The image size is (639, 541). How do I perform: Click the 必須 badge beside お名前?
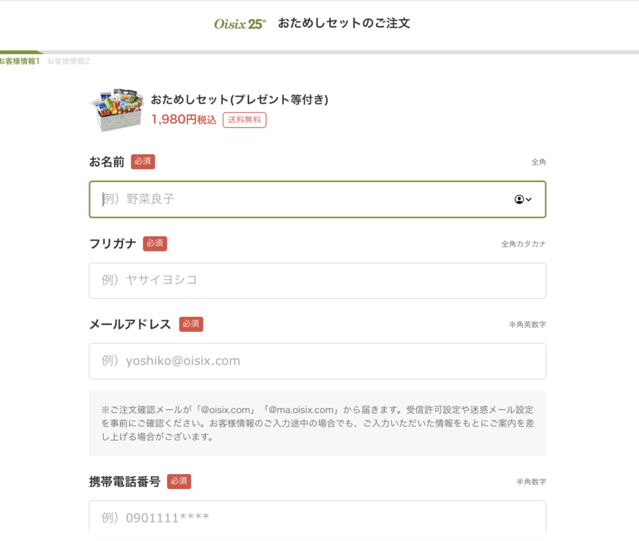click(x=143, y=162)
